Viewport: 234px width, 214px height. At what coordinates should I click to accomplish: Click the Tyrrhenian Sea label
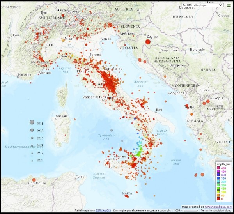pos(106,137)
